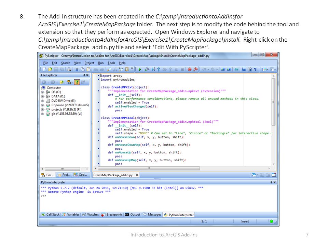This screenshot has height=246, width=328.
Task: Expand the DVD RW Drive (E:) node
Action: (42, 101)
